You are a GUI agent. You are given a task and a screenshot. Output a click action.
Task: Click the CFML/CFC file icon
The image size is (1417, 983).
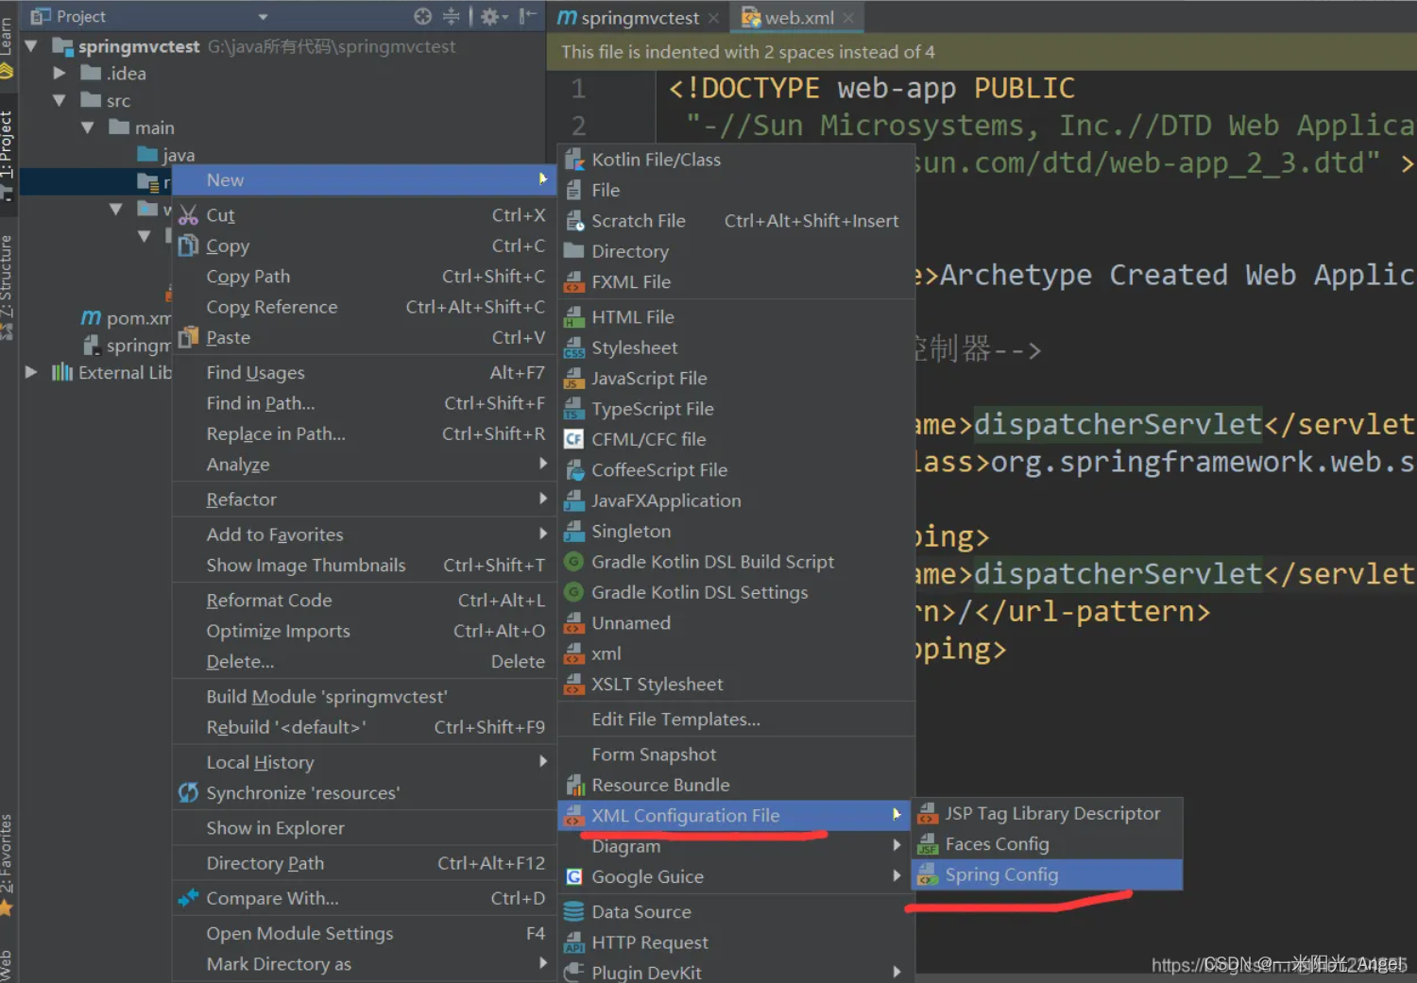[573, 439]
